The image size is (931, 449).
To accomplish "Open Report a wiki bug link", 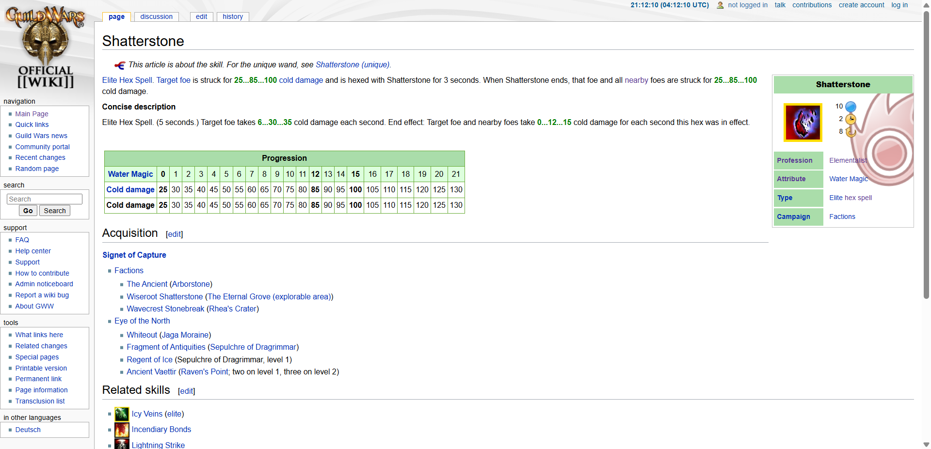I will point(42,295).
